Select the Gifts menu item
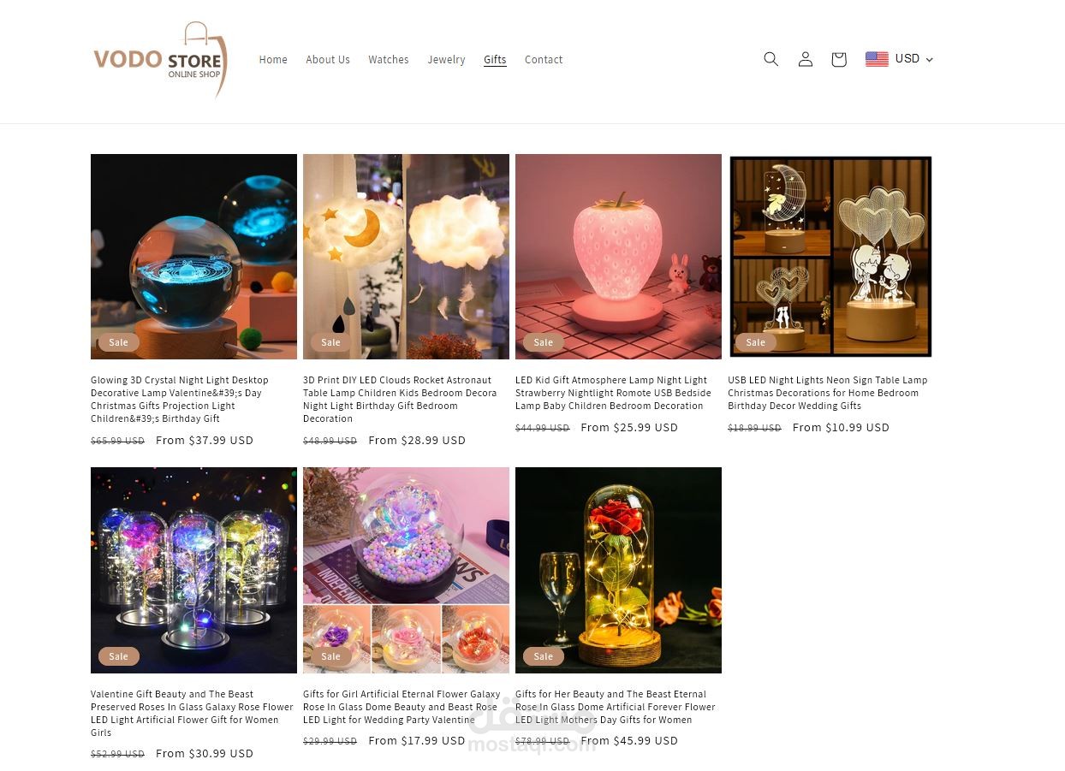 coord(495,60)
